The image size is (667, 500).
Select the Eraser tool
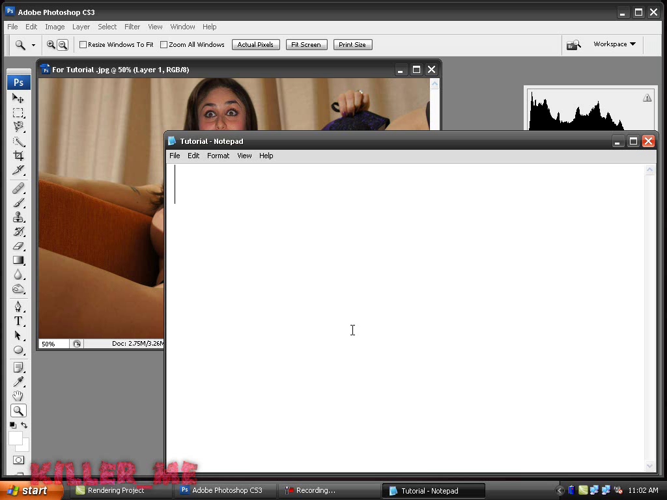(x=18, y=245)
